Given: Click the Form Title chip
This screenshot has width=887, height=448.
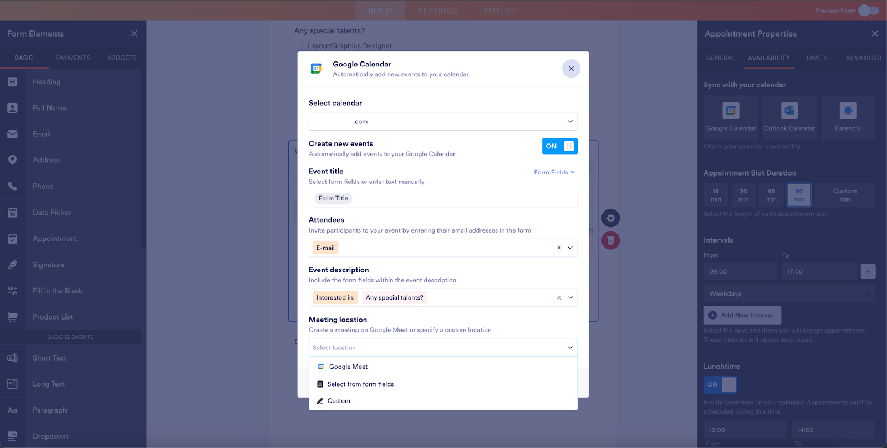Looking at the screenshot, I should [x=333, y=198].
